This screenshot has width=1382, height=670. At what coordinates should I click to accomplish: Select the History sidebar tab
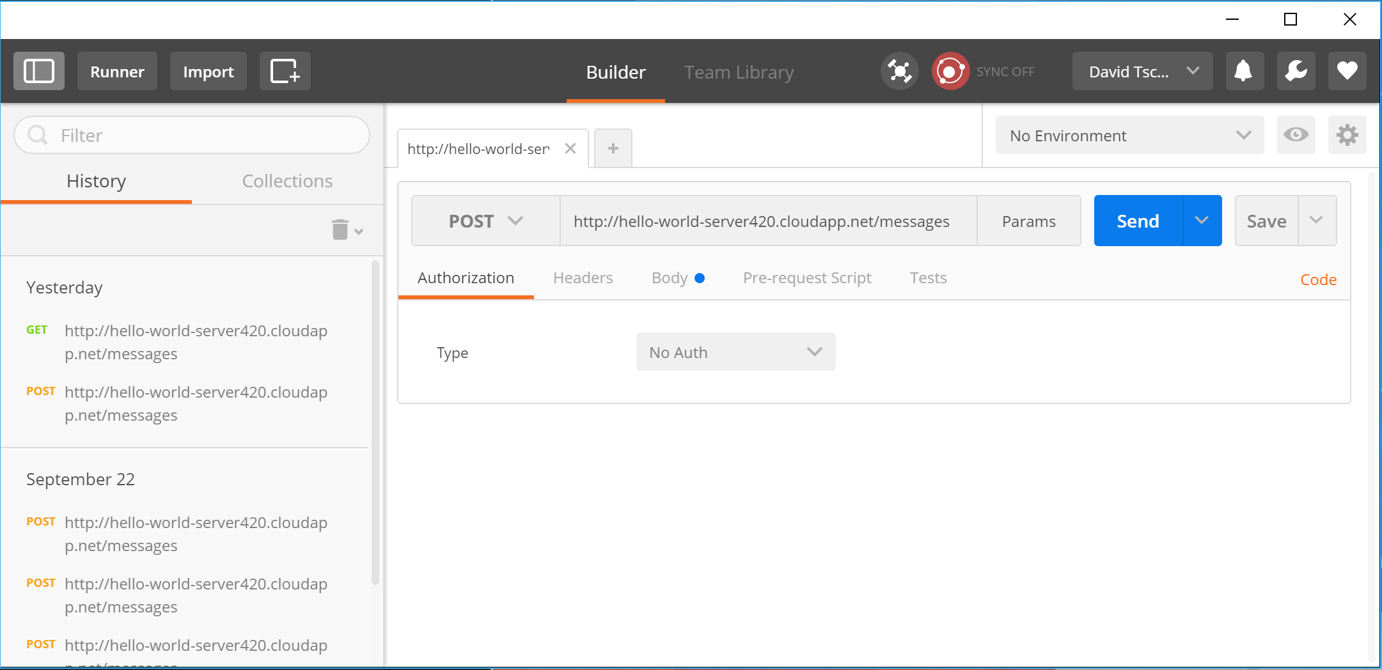pyautogui.click(x=96, y=181)
